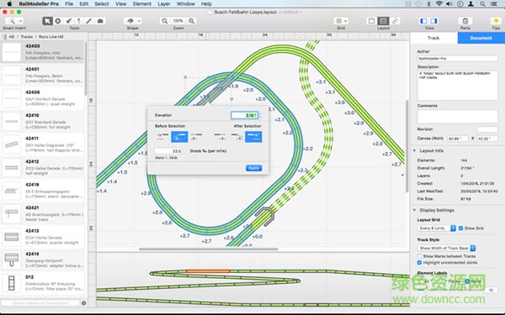Collapse the Display Settings section
Image resolution: width=505 pixels, height=315 pixels.
pos(414,210)
